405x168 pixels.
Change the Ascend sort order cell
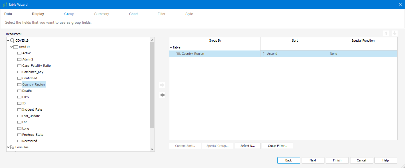coord(294,54)
